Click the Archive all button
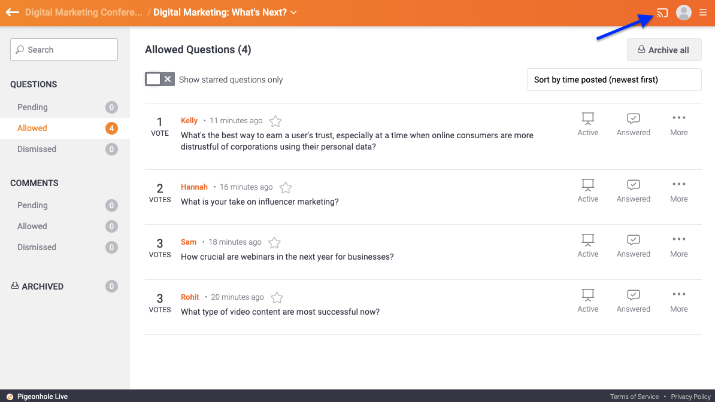This screenshot has height=402, width=715. pyautogui.click(x=664, y=50)
